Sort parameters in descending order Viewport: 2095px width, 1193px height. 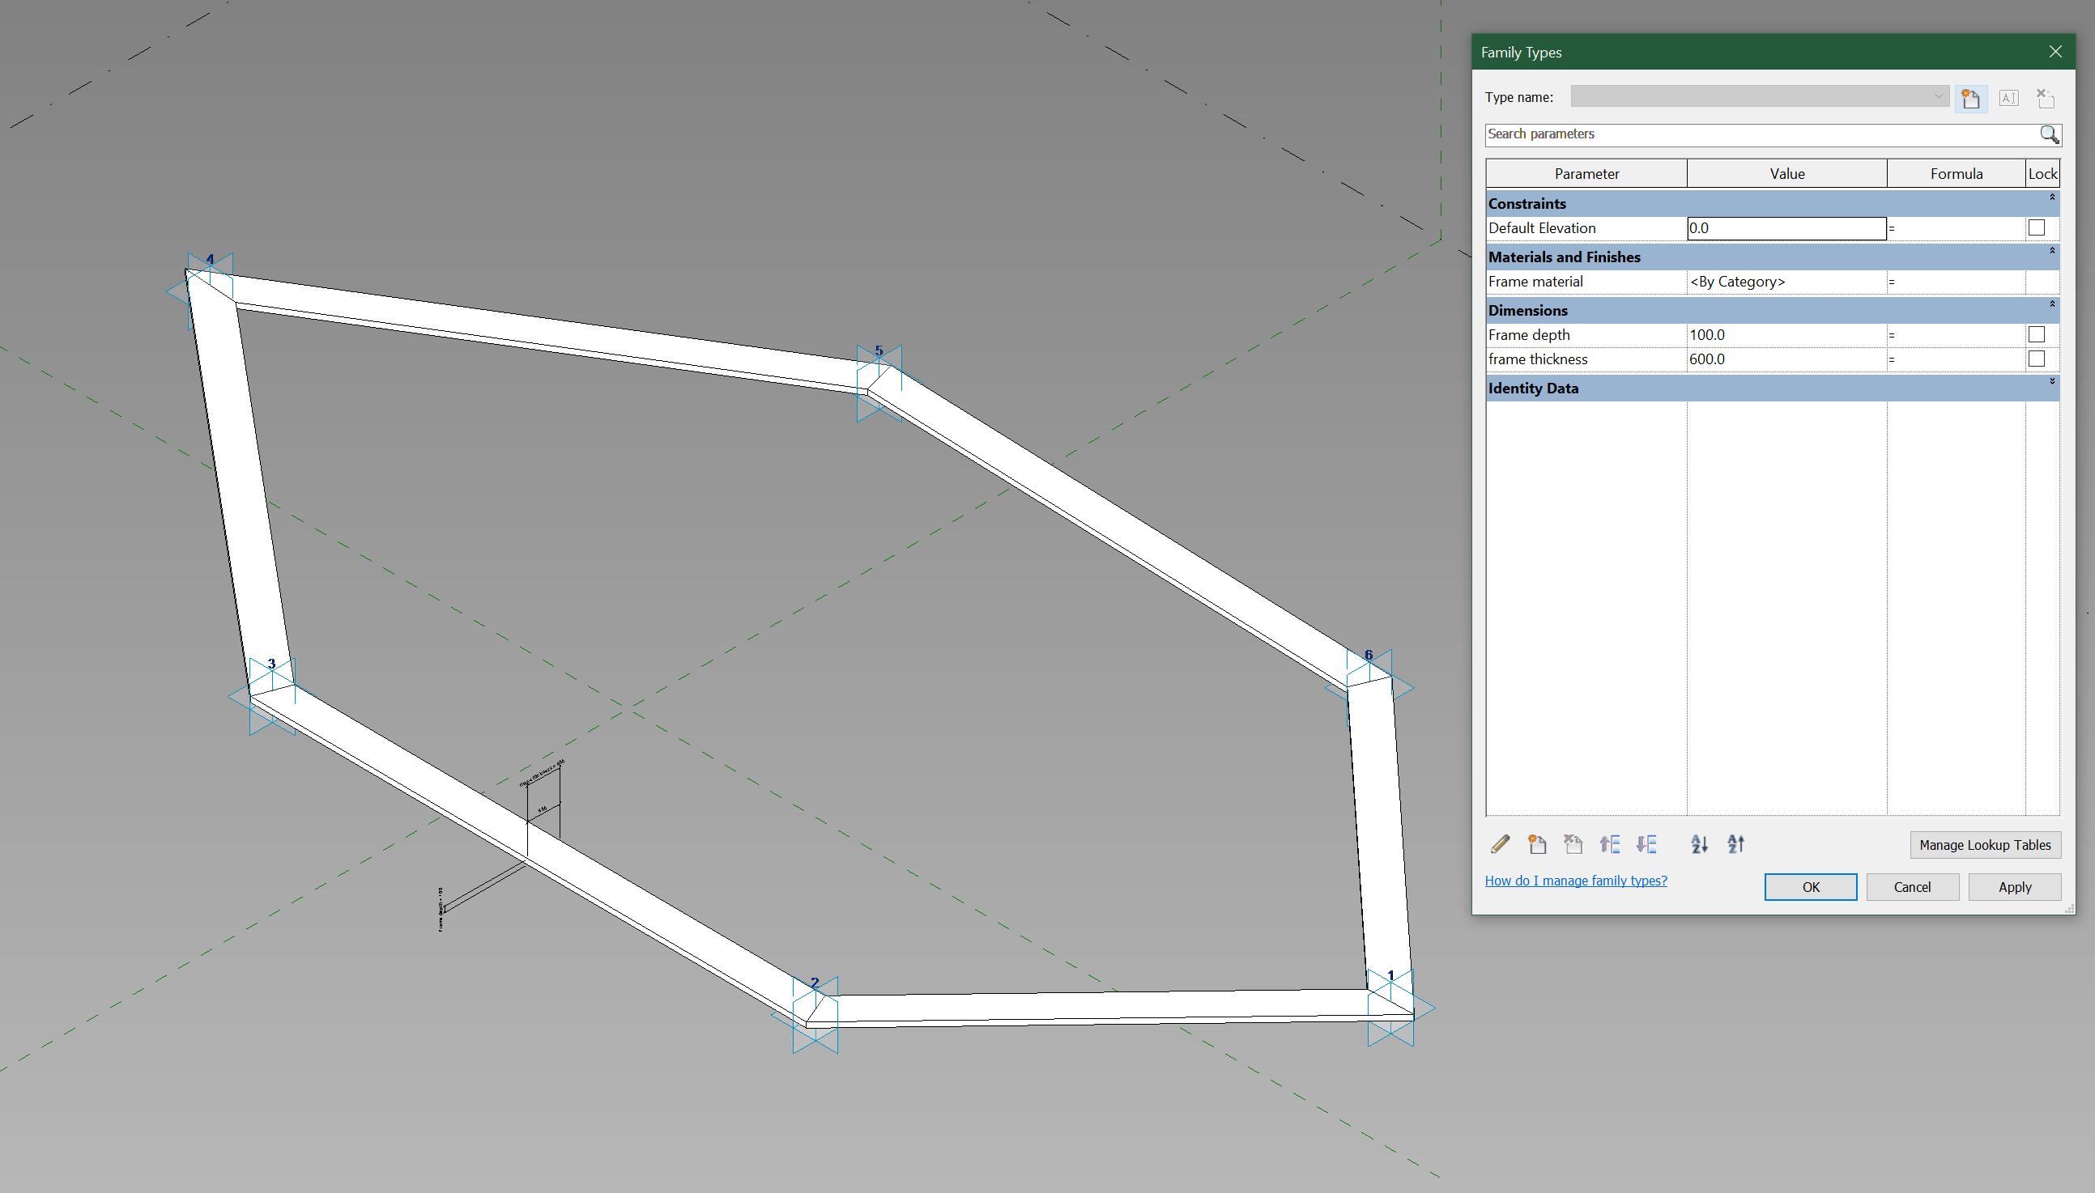[x=1736, y=844]
